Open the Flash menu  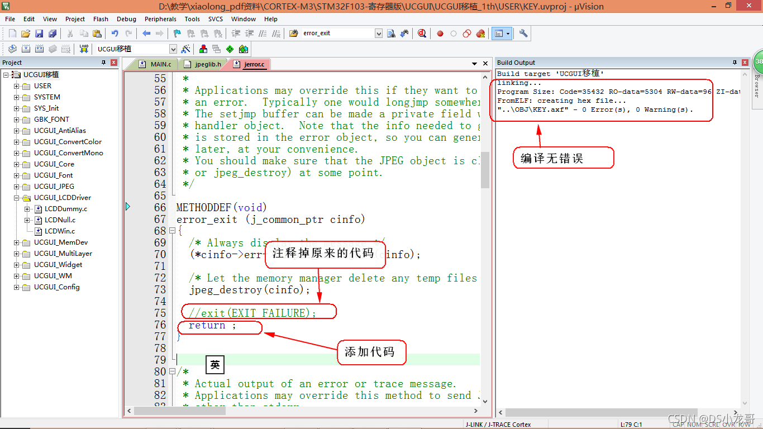pyautogui.click(x=101, y=18)
